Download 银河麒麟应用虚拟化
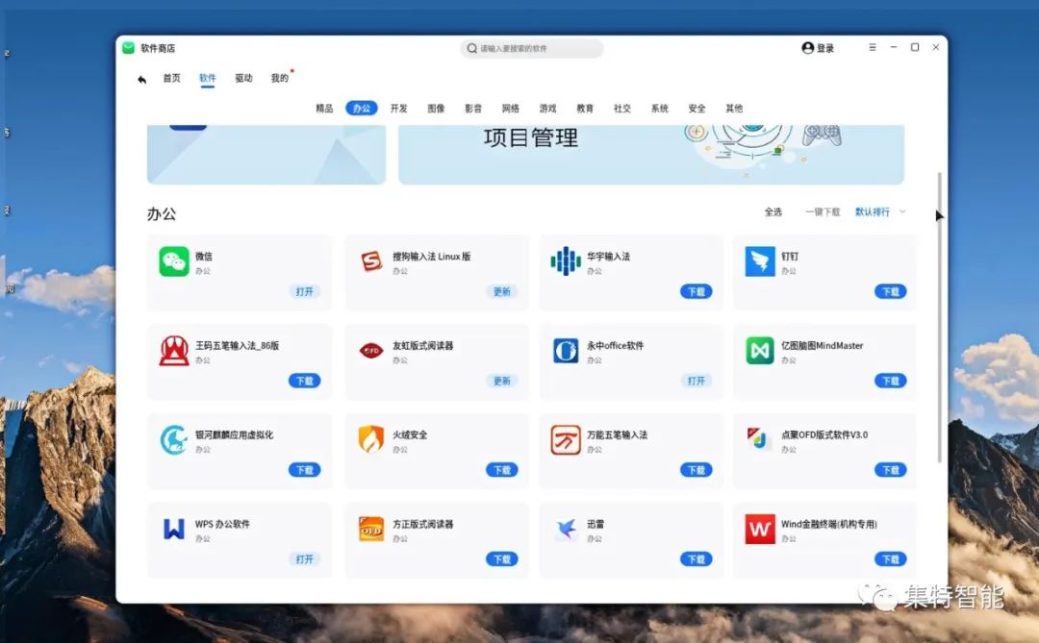Image resolution: width=1039 pixels, height=643 pixels. [x=304, y=470]
